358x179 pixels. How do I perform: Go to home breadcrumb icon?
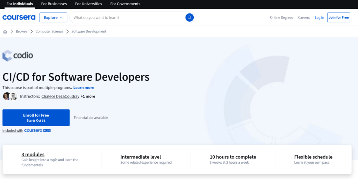(5, 31)
